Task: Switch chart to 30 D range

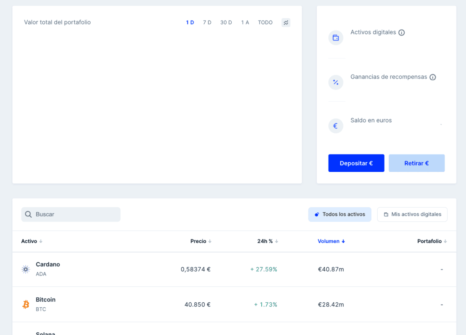Action: coord(226,22)
